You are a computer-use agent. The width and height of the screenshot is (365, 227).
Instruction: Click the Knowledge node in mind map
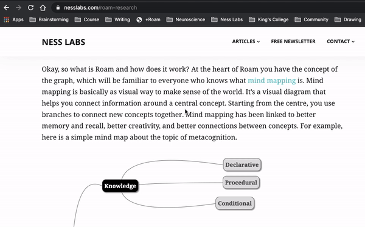point(120,186)
